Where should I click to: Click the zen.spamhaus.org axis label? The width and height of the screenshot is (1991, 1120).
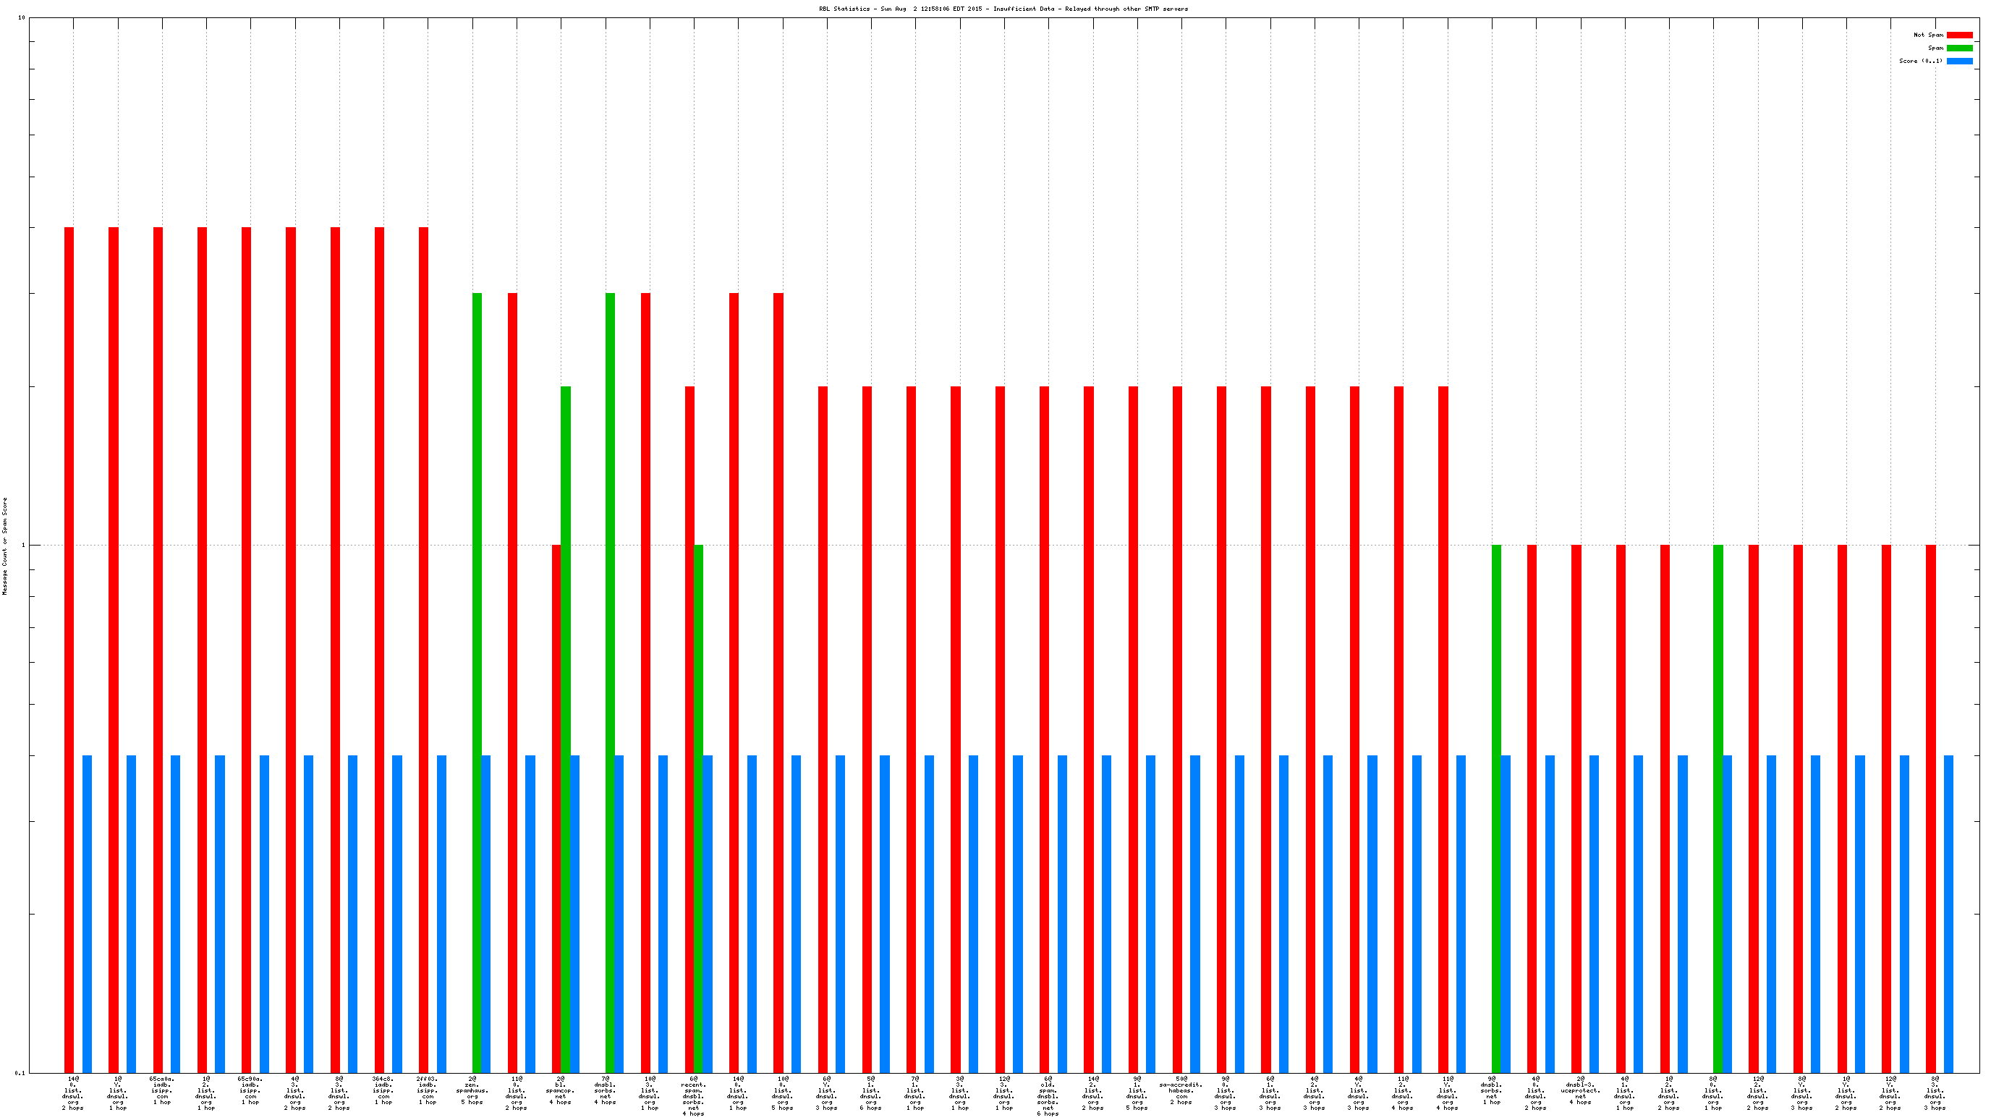coord(472,1090)
